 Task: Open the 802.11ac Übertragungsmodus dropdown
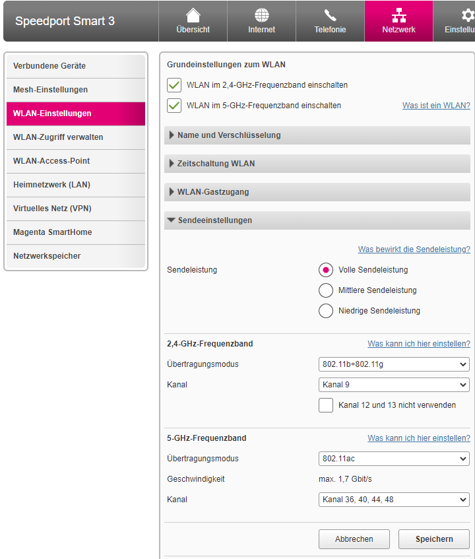(x=394, y=459)
